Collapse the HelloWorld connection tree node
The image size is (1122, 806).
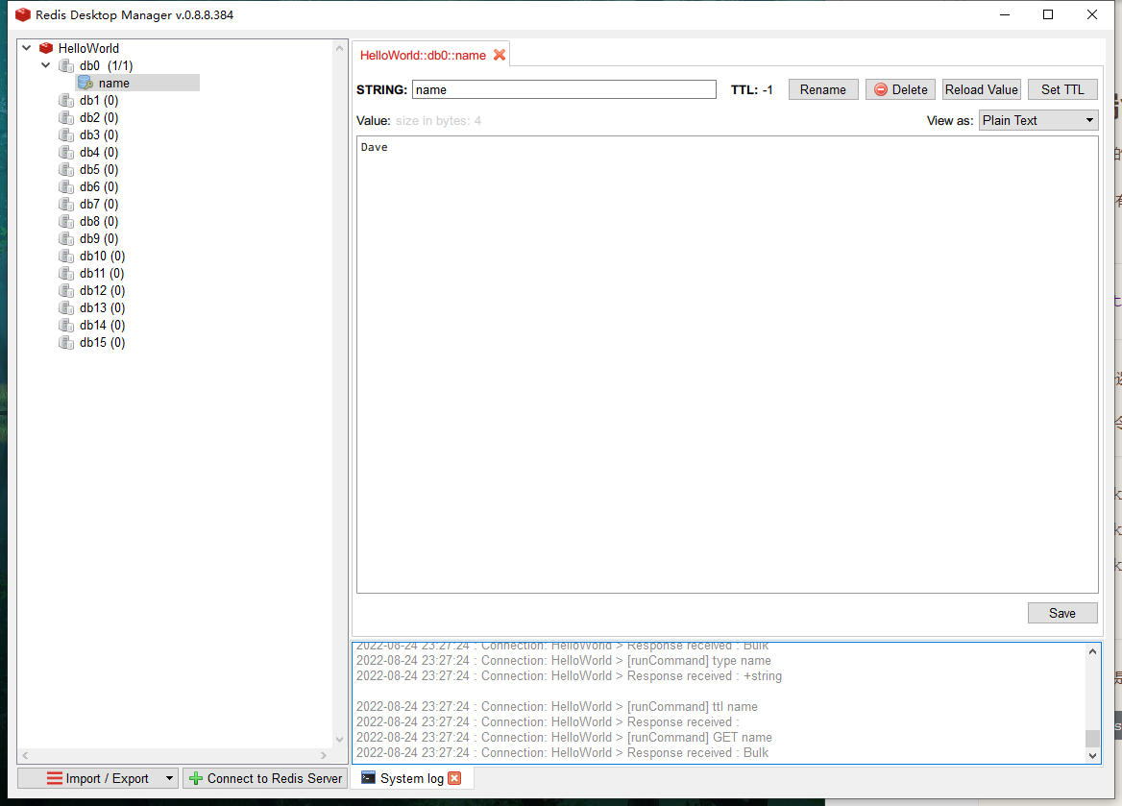tap(27, 48)
